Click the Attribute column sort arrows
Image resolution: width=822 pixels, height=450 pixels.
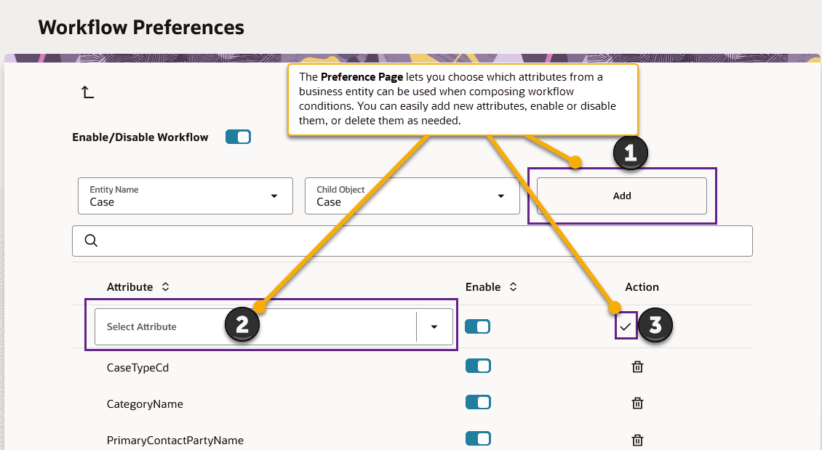(164, 286)
